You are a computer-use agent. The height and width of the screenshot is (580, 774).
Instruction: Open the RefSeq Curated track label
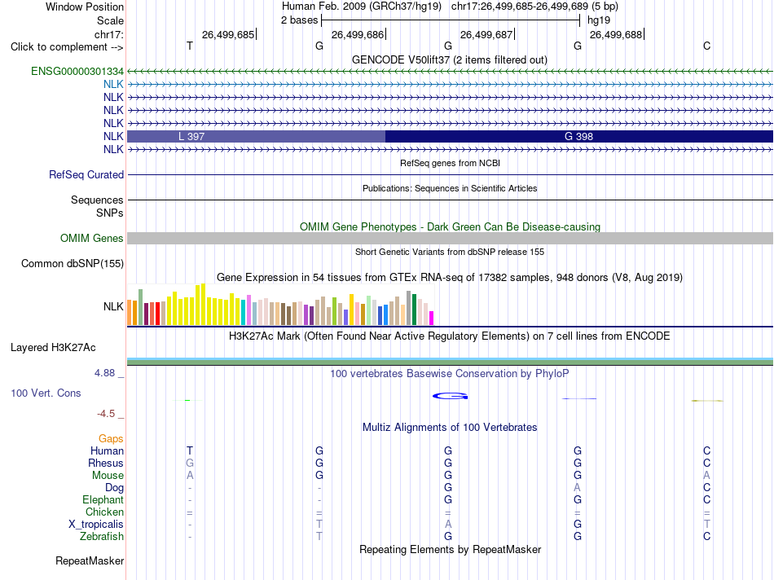pyautogui.click(x=86, y=175)
